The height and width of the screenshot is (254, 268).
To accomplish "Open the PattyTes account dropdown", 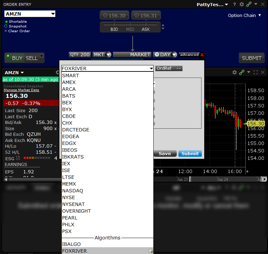I will (x=212, y=4).
